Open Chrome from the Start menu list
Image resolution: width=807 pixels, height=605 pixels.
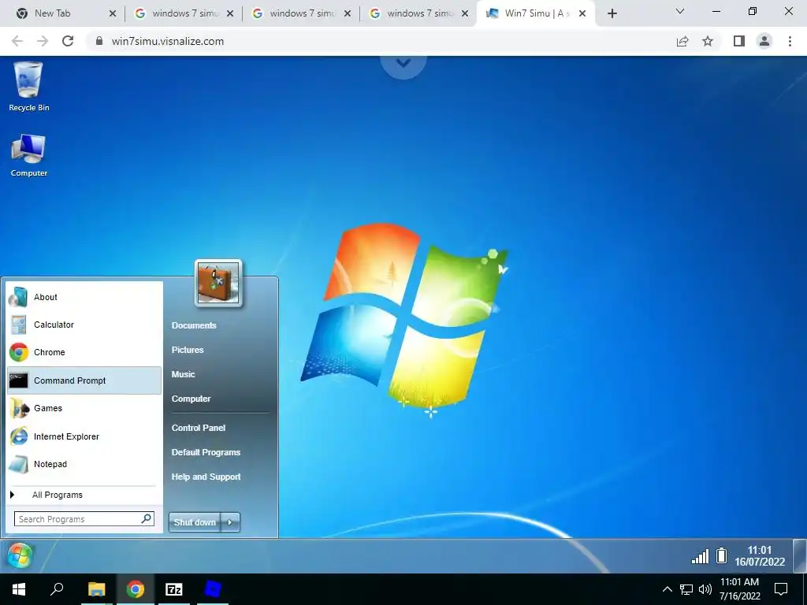pos(84,352)
